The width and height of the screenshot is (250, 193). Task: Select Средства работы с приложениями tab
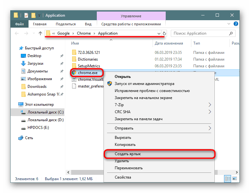(131, 24)
